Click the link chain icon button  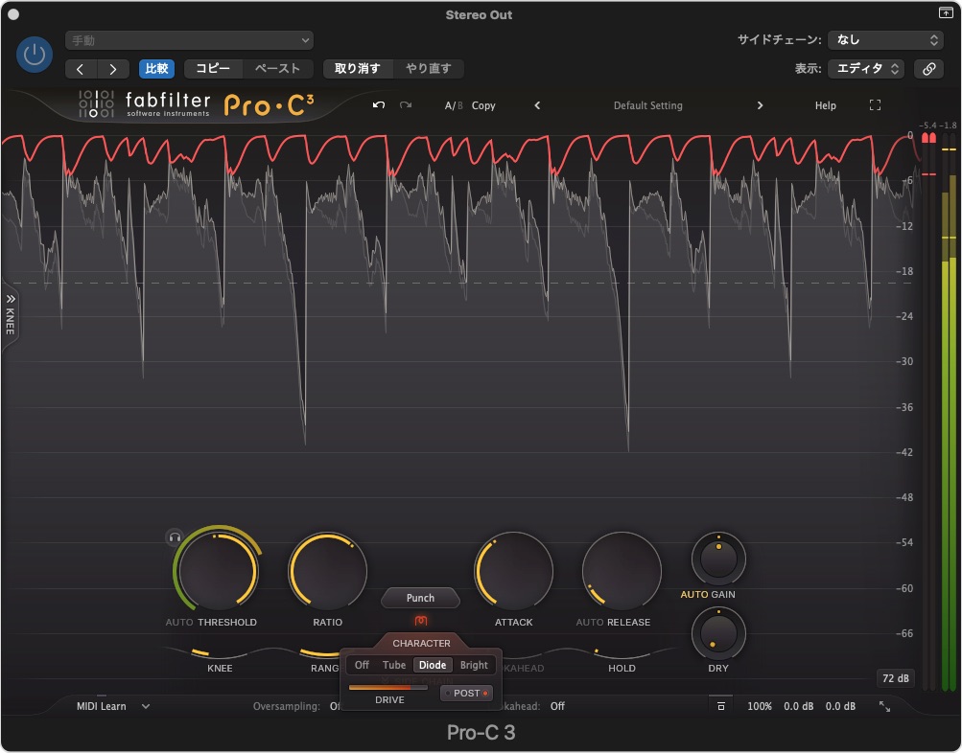(x=927, y=69)
